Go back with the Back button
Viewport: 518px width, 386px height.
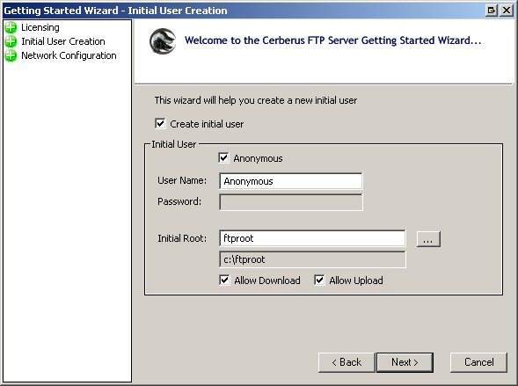coord(347,362)
